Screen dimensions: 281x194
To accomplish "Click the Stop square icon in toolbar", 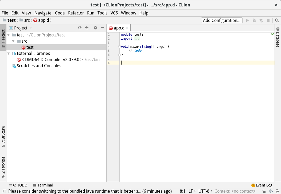I will pos(268,20).
